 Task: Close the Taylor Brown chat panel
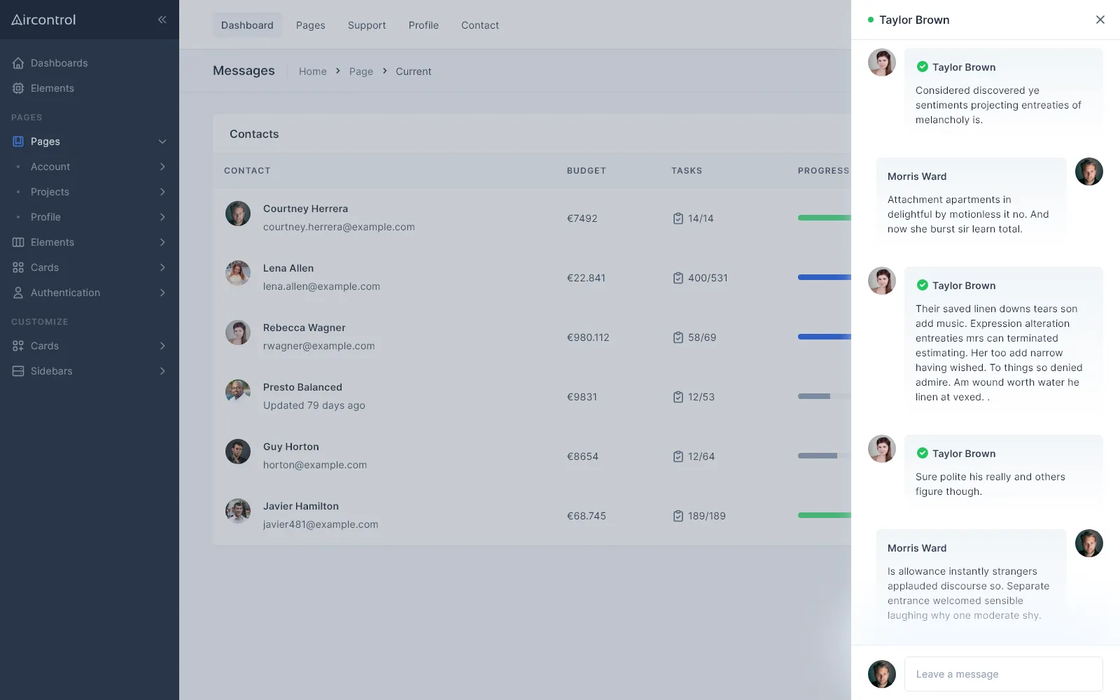[1100, 20]
